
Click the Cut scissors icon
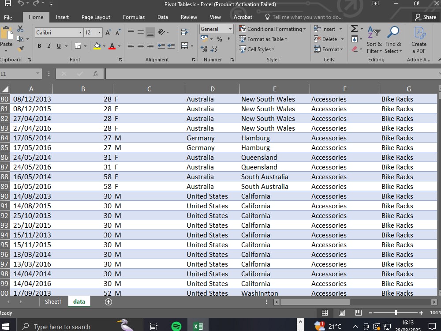coord(20,28)
